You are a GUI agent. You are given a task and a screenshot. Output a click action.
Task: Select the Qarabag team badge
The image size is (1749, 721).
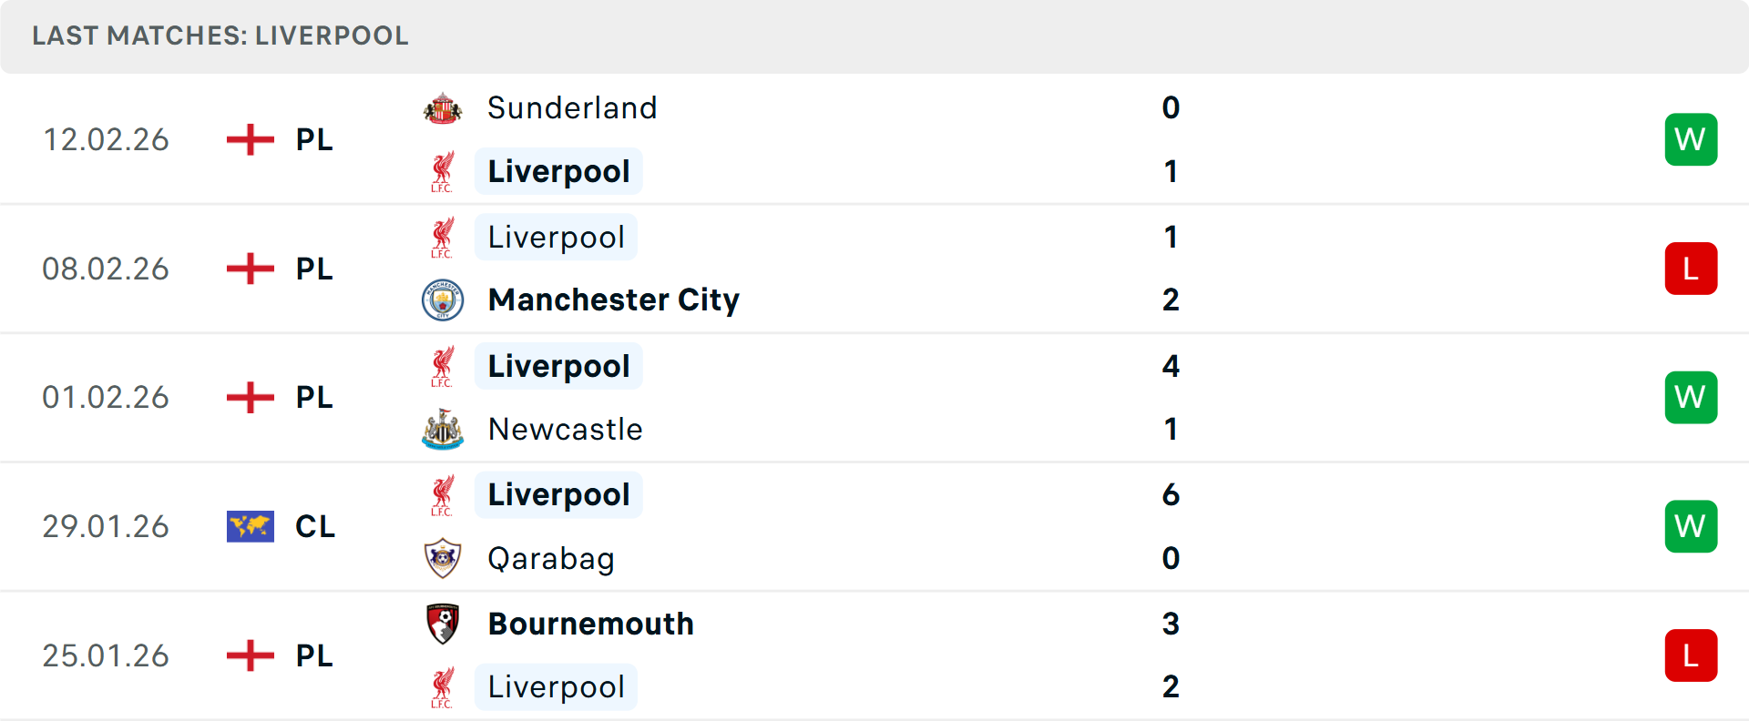click(444, 558)
